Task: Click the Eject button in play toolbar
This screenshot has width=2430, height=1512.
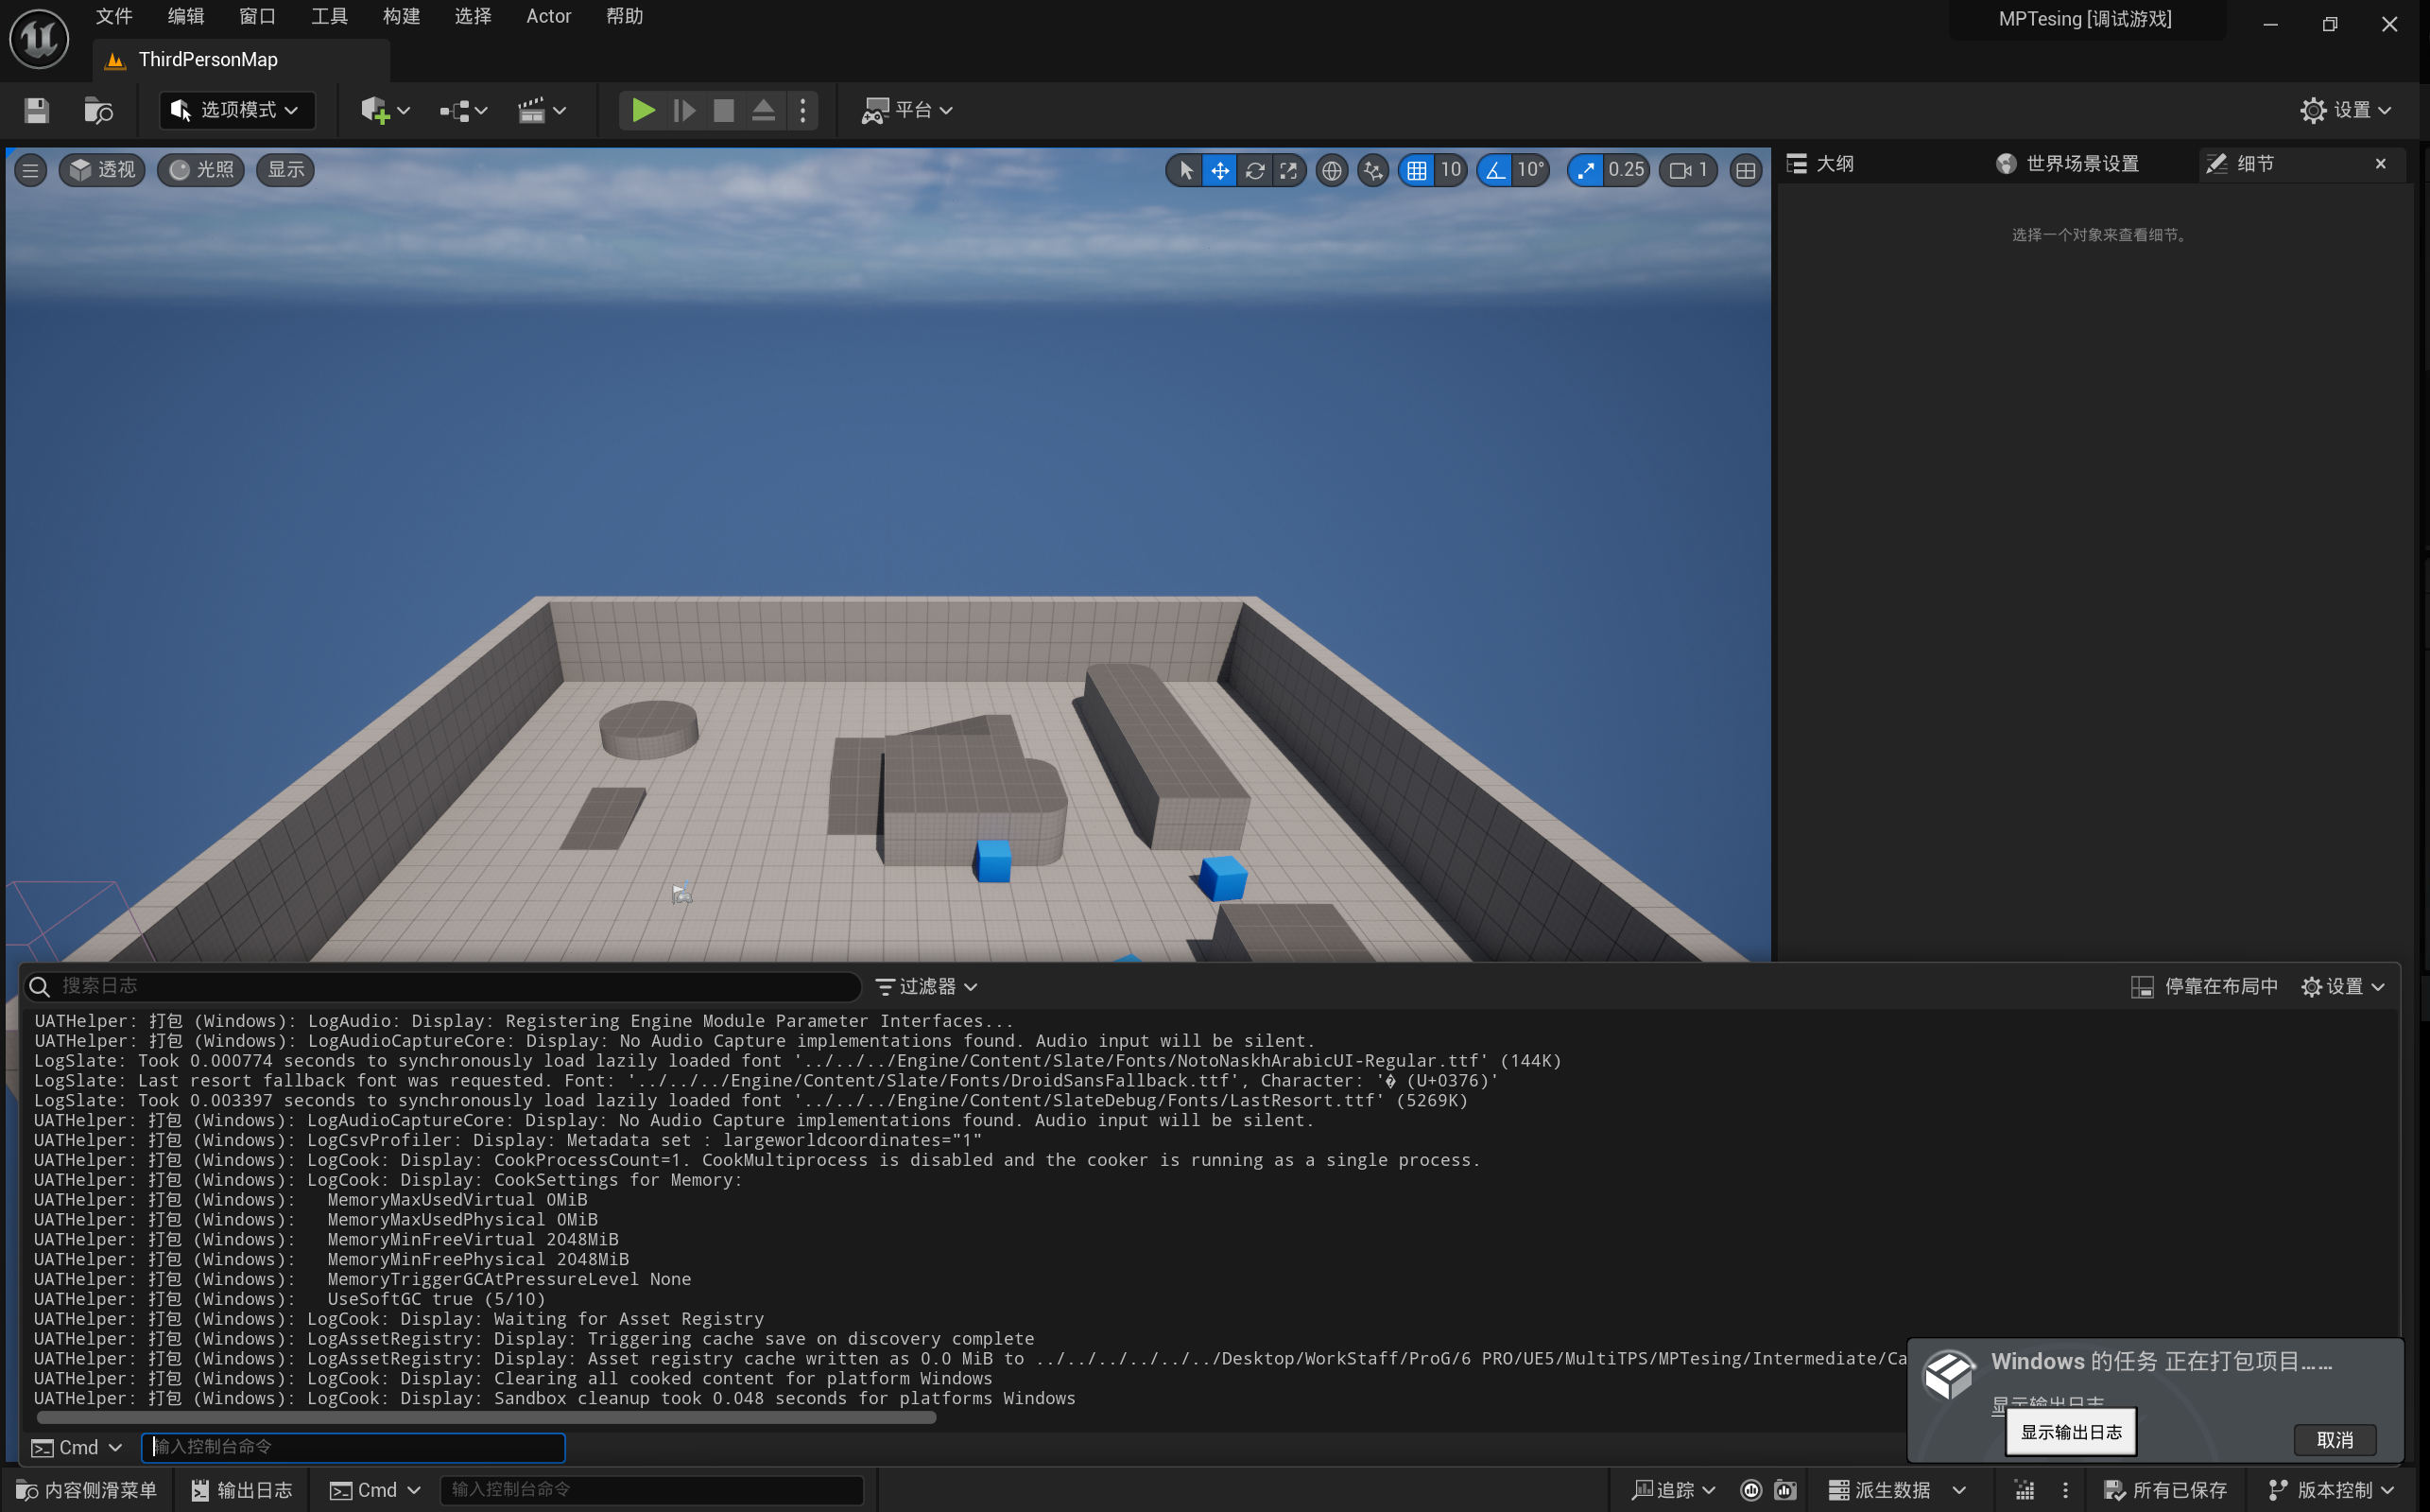Action: 764,110
